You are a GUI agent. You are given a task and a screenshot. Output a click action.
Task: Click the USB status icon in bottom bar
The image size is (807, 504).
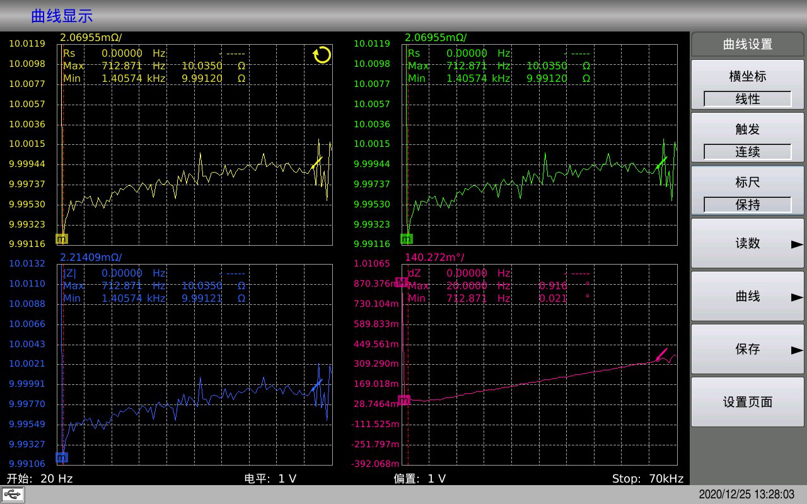(13, 495)
